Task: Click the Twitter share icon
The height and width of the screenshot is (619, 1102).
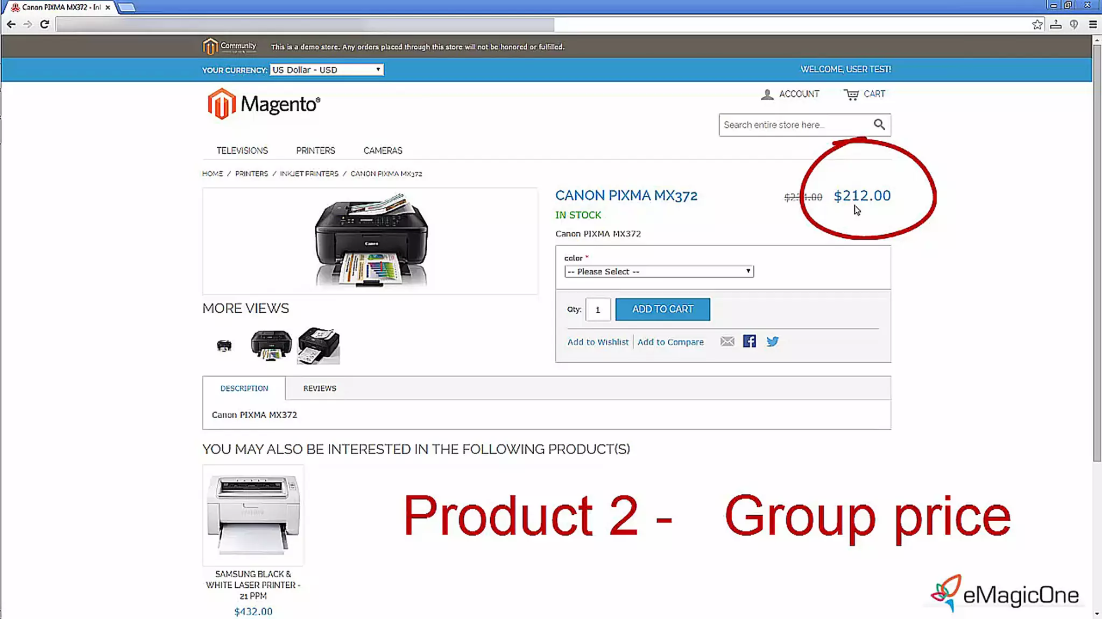Action: [772, 341]
